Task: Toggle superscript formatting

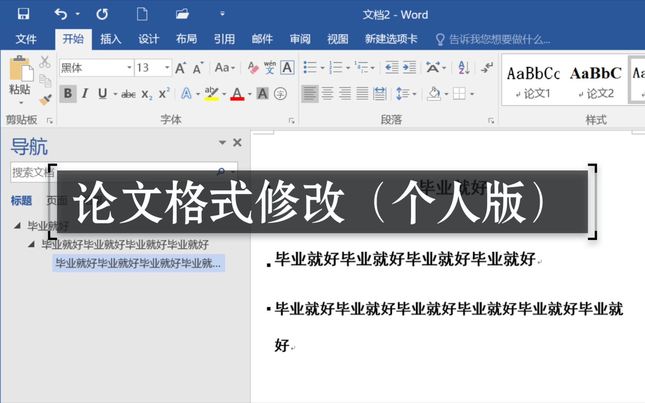Action: pyautogui.click(x=164, y=93)
